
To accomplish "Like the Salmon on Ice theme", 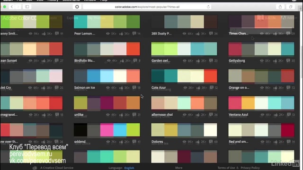I will coord(121,88).
